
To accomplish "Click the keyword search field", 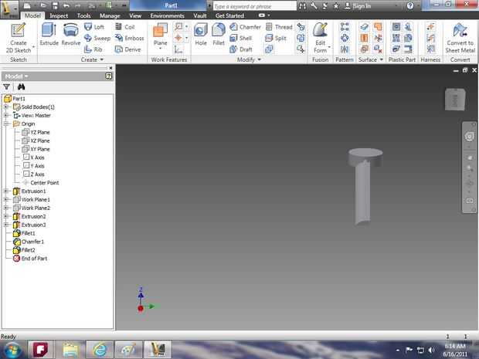I will pyautogui.click(x=254, y=6).
